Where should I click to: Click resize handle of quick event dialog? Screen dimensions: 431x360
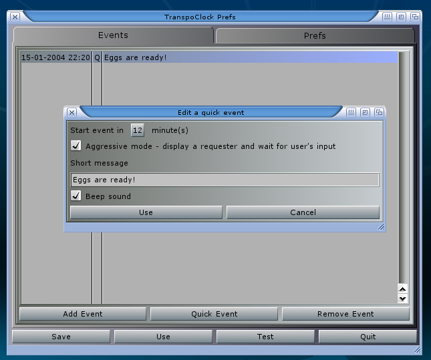click(x=381, y=227)
